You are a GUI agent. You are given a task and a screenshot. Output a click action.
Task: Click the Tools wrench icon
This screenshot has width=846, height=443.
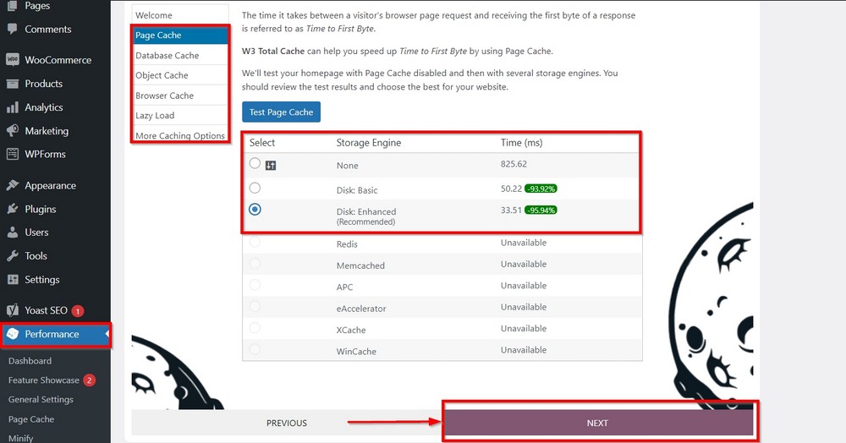13,256
